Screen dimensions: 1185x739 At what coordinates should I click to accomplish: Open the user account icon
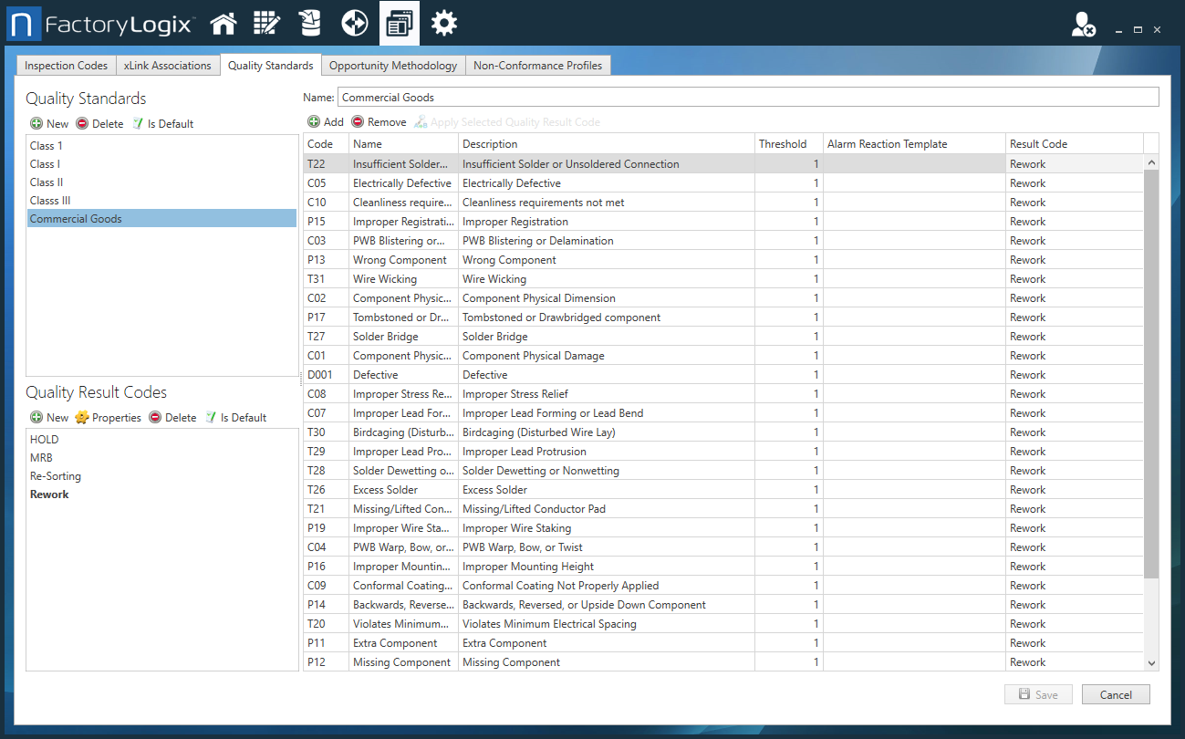(1083, 26)
